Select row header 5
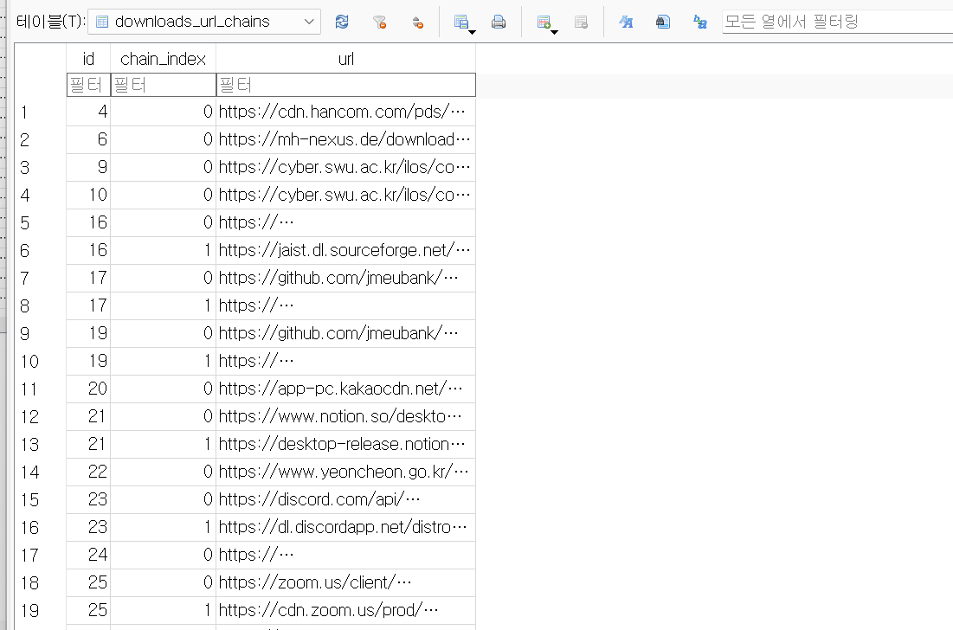Viewport: 953px width, 630px height. tap(41, 222)
